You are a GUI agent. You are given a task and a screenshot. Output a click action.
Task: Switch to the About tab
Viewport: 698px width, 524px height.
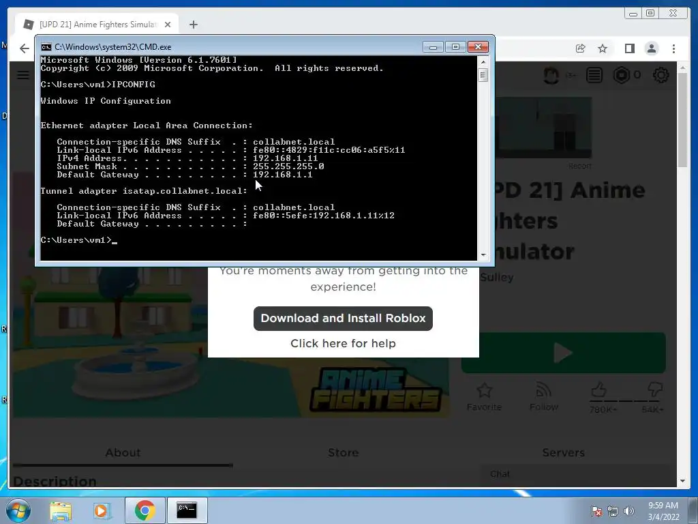[123, 452]
